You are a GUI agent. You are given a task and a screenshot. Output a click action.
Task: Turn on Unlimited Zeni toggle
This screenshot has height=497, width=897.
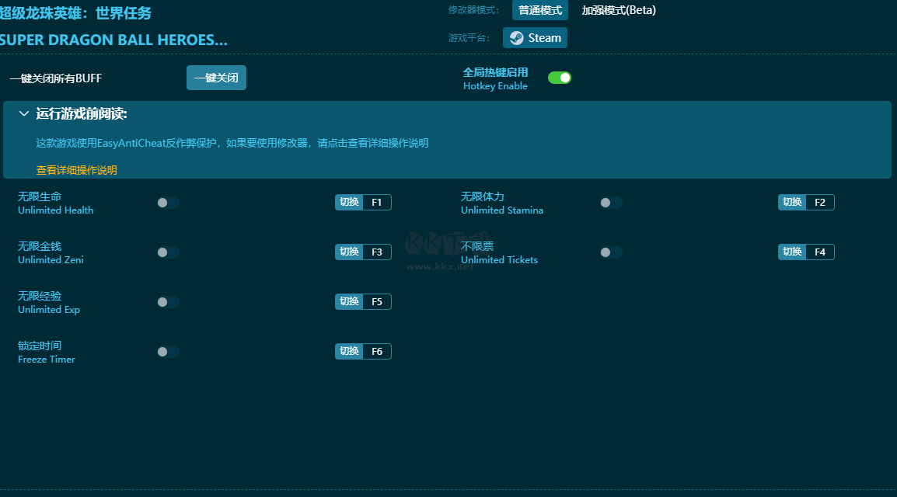[168, 252]
